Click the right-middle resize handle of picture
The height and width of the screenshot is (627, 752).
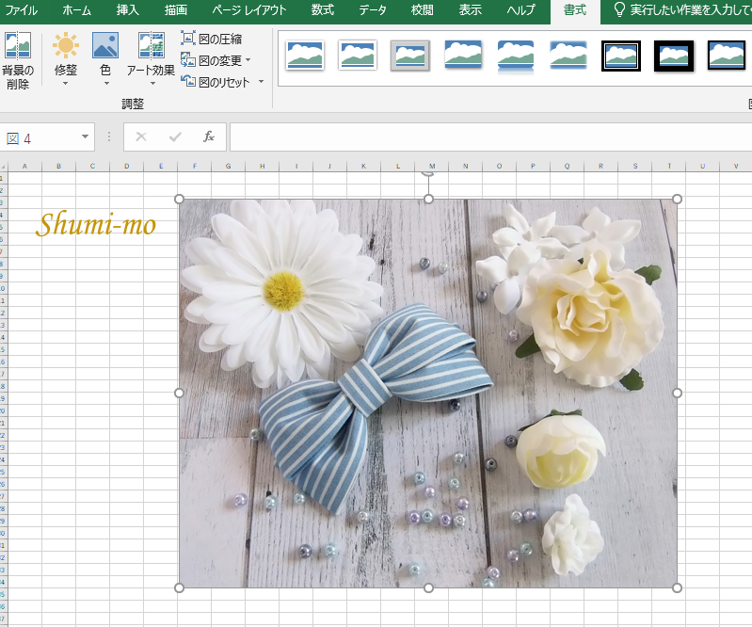[678, 394]
